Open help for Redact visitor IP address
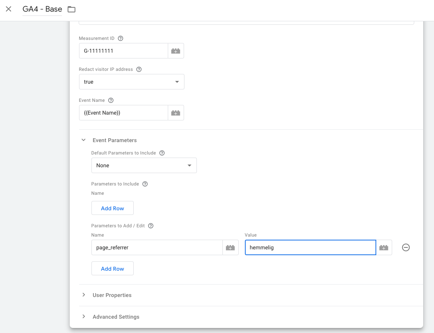This screenshot has height=333, width=434. point(139,69)
